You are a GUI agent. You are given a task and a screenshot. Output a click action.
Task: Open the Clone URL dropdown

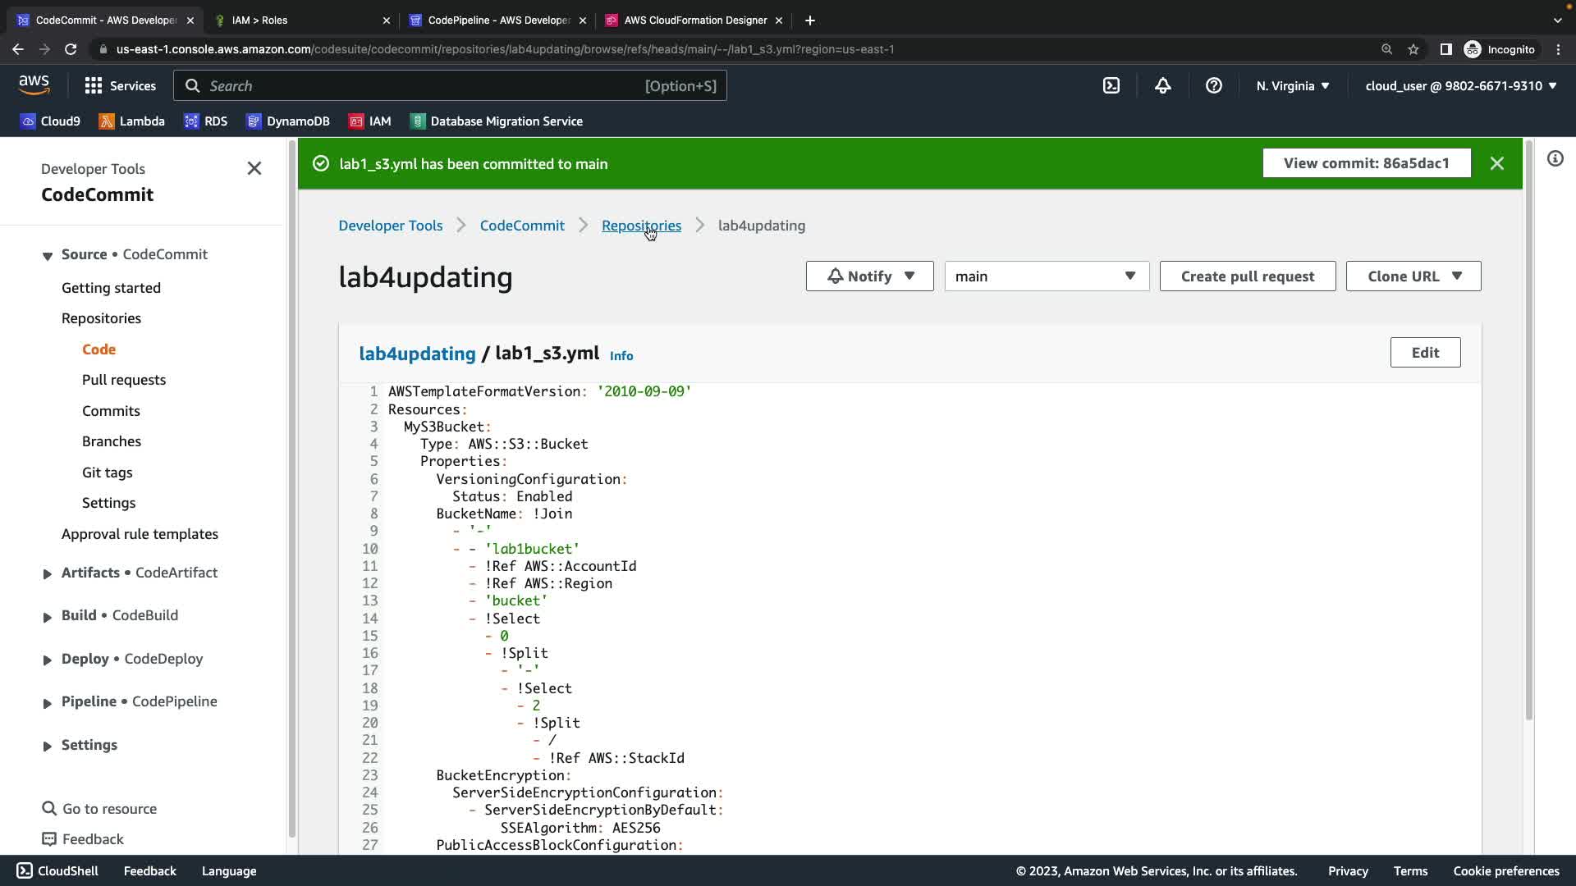[1413, 276]
